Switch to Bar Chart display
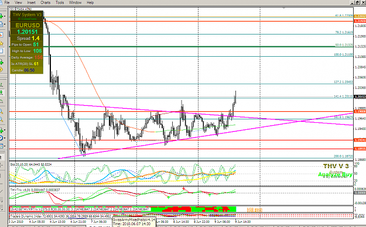The image size is (366, 227). 1,85
